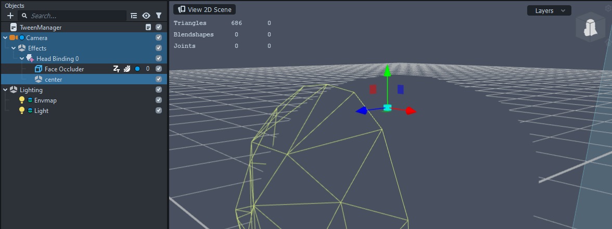The image size is (612, 229).
Task: Toggle the Head Binding 0 checkbox
Action: (x=158, y=58)
